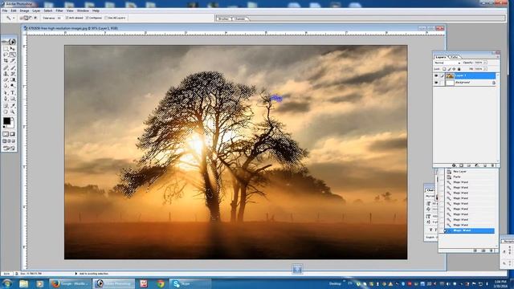Open Firefox from the Windows taskbar
This screenshot has width=514, height=289.
69,283
